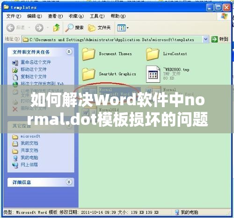This screenshot has height=218, width=234.
Task: Click the 我的电脑 status bar icon
Action: coord(177,212)
